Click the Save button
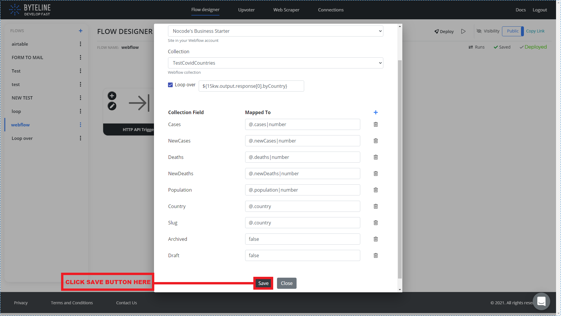 (263, 283)
